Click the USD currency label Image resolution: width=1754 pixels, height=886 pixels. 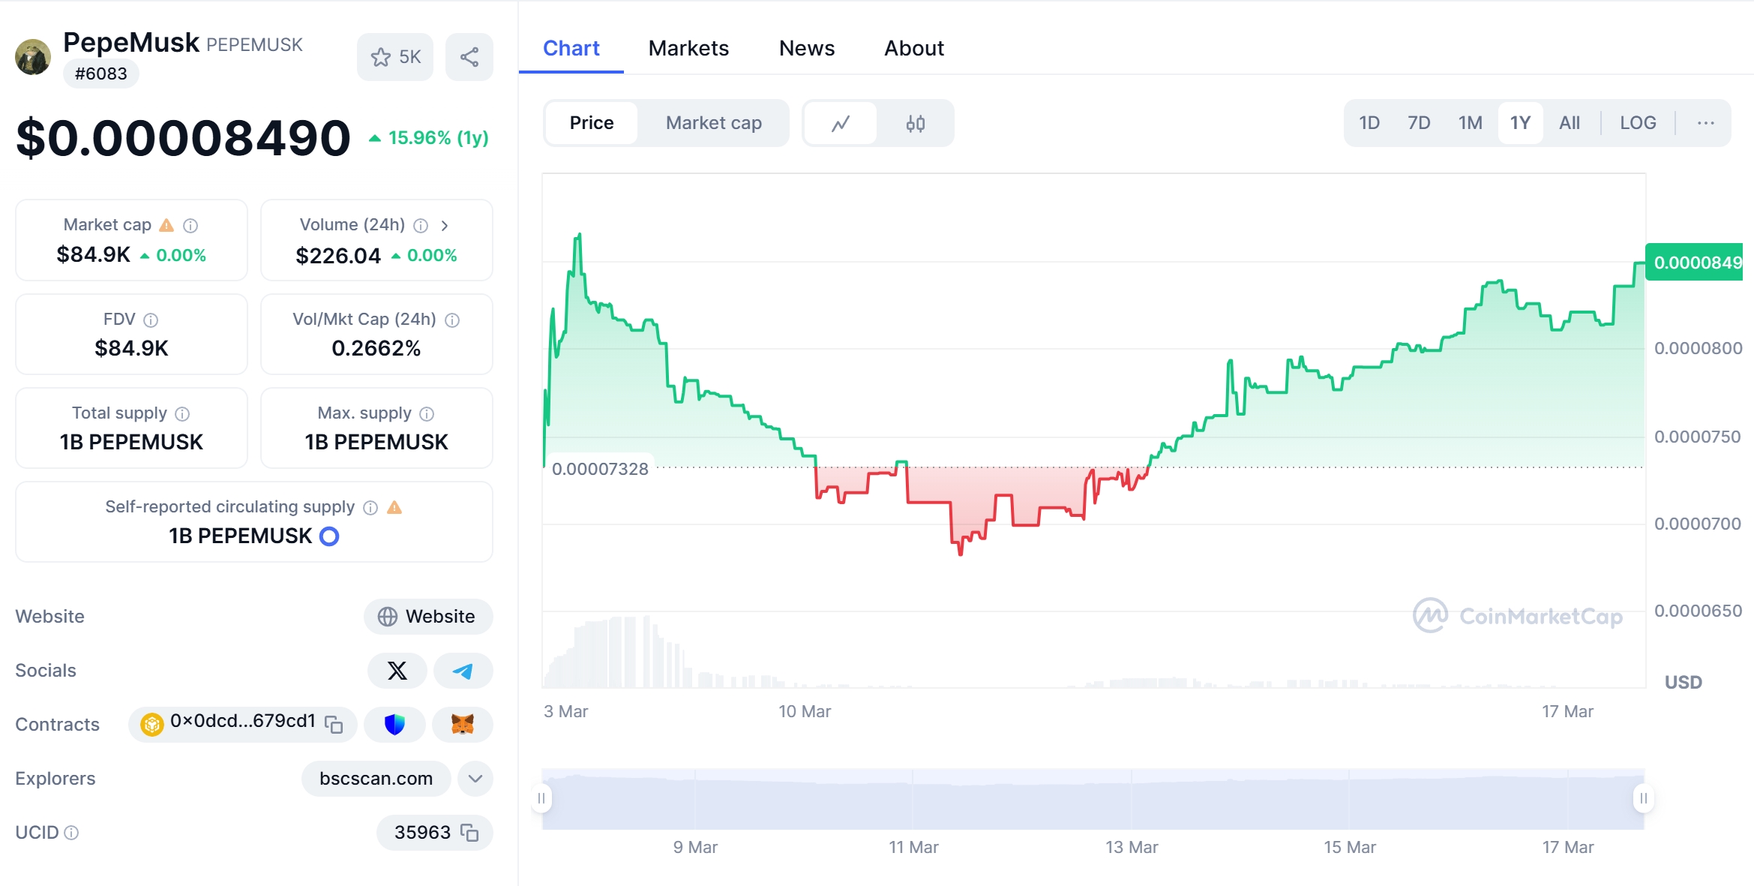(1684, 683)
